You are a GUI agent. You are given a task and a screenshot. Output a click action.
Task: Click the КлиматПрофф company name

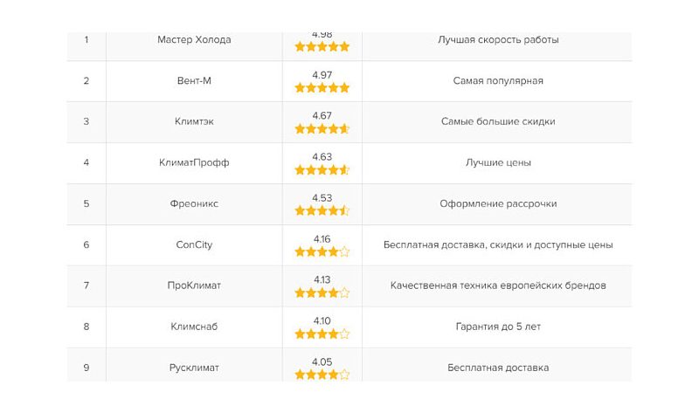click(x=194, y=163)
